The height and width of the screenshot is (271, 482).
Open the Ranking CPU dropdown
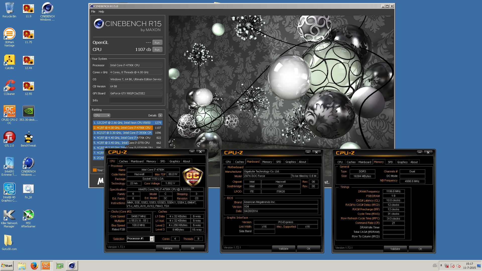pyautogui.click(x=102, y=115)
